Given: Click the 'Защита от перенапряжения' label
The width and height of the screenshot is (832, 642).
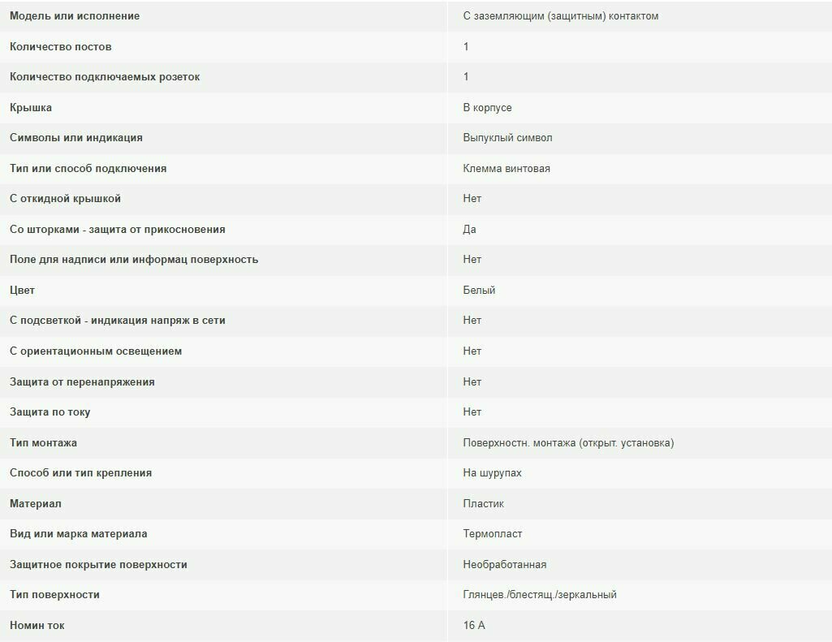Looking at the screenshot, I should (82, 382).
